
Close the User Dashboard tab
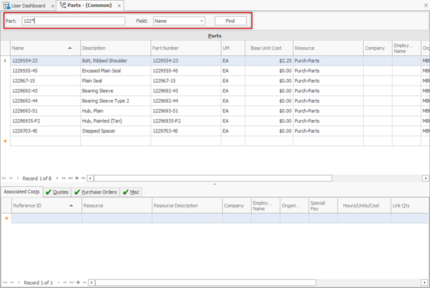52,6
